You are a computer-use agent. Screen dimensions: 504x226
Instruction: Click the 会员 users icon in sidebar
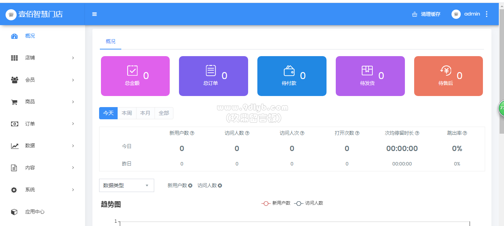tap(14, 80)
